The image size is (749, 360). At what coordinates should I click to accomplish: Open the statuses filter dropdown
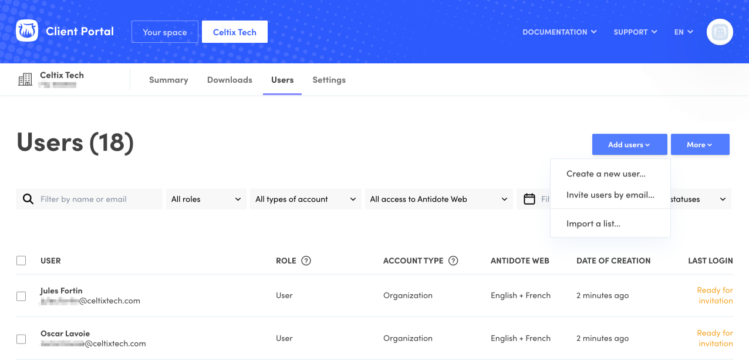[701, 199]
